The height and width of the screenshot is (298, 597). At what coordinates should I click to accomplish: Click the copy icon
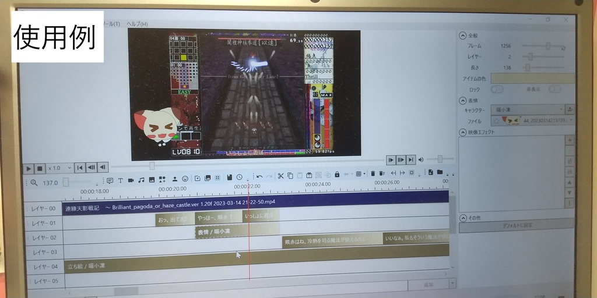tap(290, 176)
